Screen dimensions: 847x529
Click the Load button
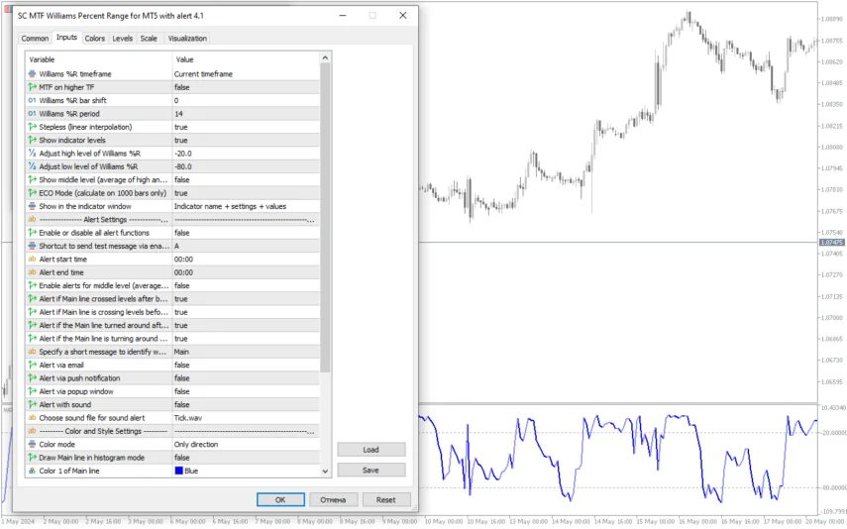coord(371,450)
